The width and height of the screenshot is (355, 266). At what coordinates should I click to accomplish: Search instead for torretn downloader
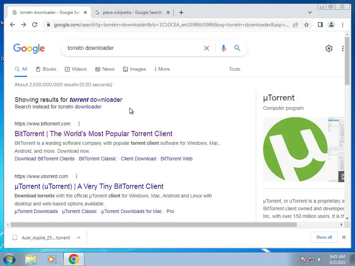pos(80,107)
